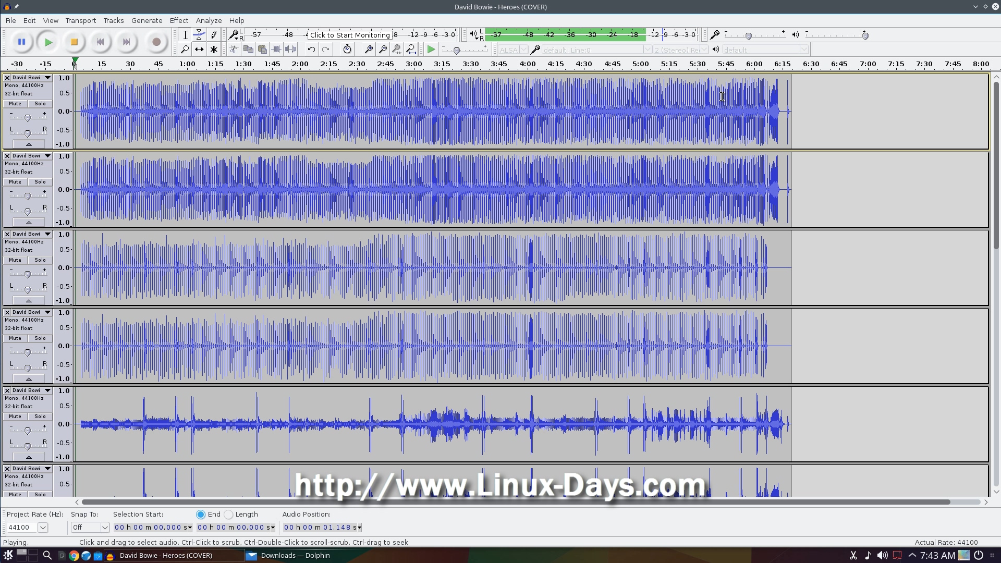This screenshot has height=563, width=1001.
Task: Select the Multi-Tool (asterisk) mode
Action: click(x=213, y=50)
